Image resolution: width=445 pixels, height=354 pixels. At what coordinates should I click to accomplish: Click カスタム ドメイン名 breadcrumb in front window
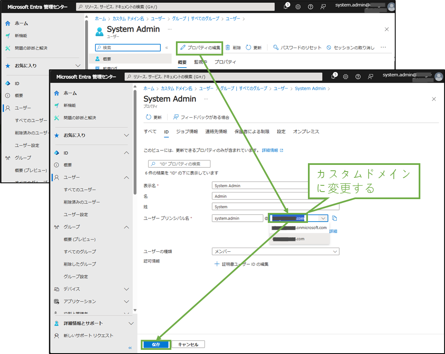click(176, 88)
